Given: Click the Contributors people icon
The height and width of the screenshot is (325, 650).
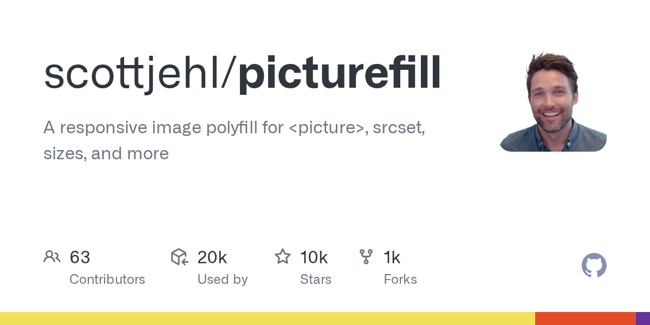Looking at the screenshot, I should pos(52,257).
